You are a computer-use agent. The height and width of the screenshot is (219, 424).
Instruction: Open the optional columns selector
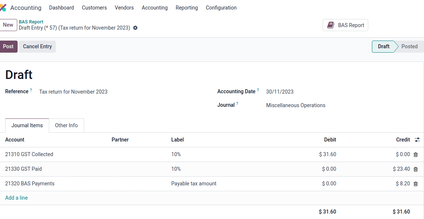pyautogui.click(x=417, y=140)
